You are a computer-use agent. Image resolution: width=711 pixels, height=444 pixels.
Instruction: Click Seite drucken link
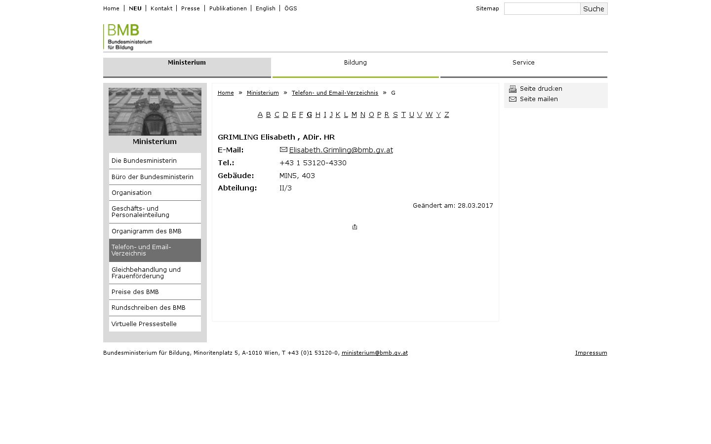541,89
